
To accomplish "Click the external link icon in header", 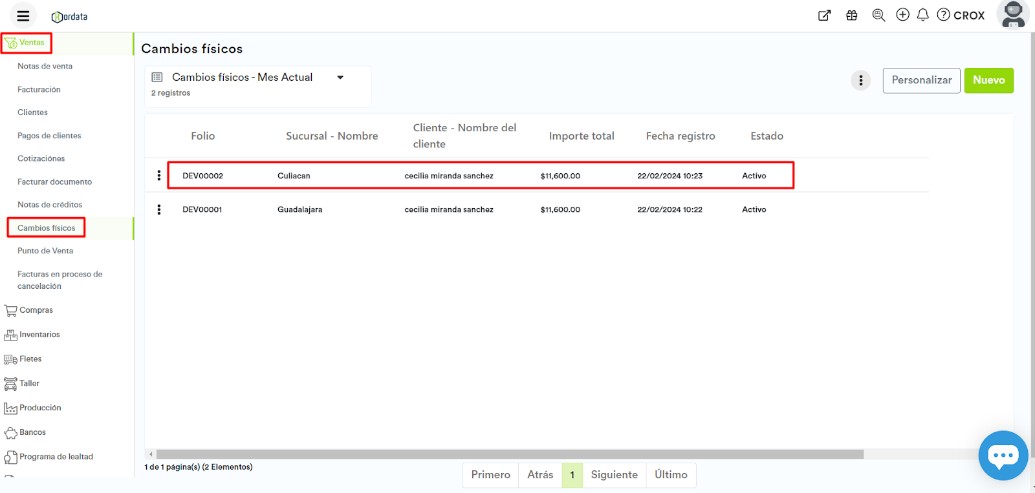I will point(824,16).
